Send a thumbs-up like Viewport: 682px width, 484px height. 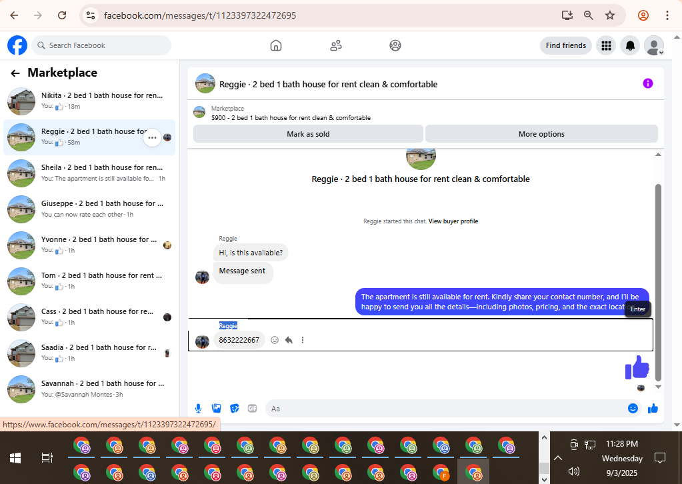coord(653,409)
